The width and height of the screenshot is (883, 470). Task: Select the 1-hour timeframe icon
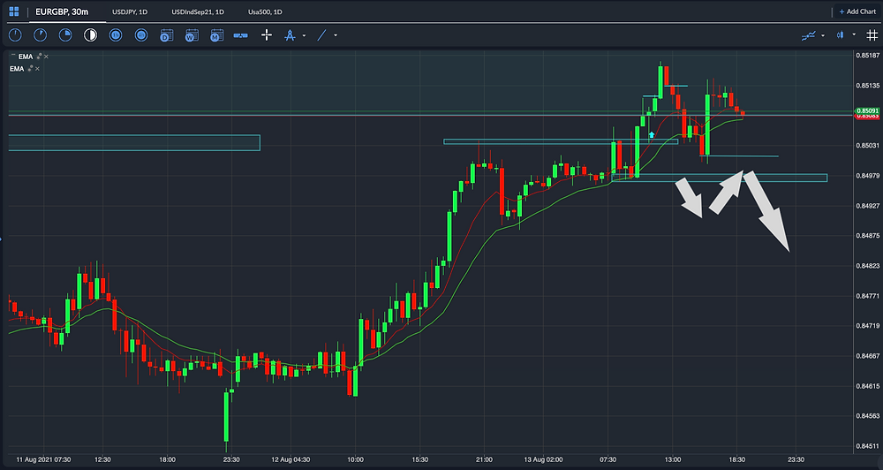[x=116, y=35]
